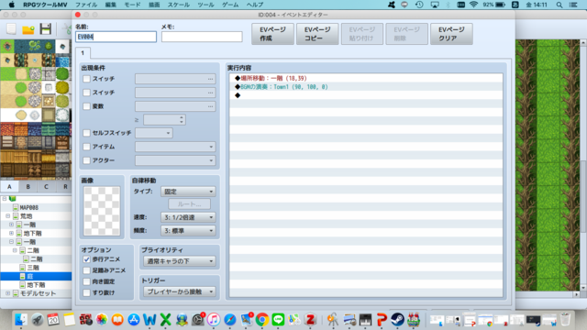Click the EVページコピー button
This screenshot has width=587, height=330.
pyautogui.click(x=317, y=34)
